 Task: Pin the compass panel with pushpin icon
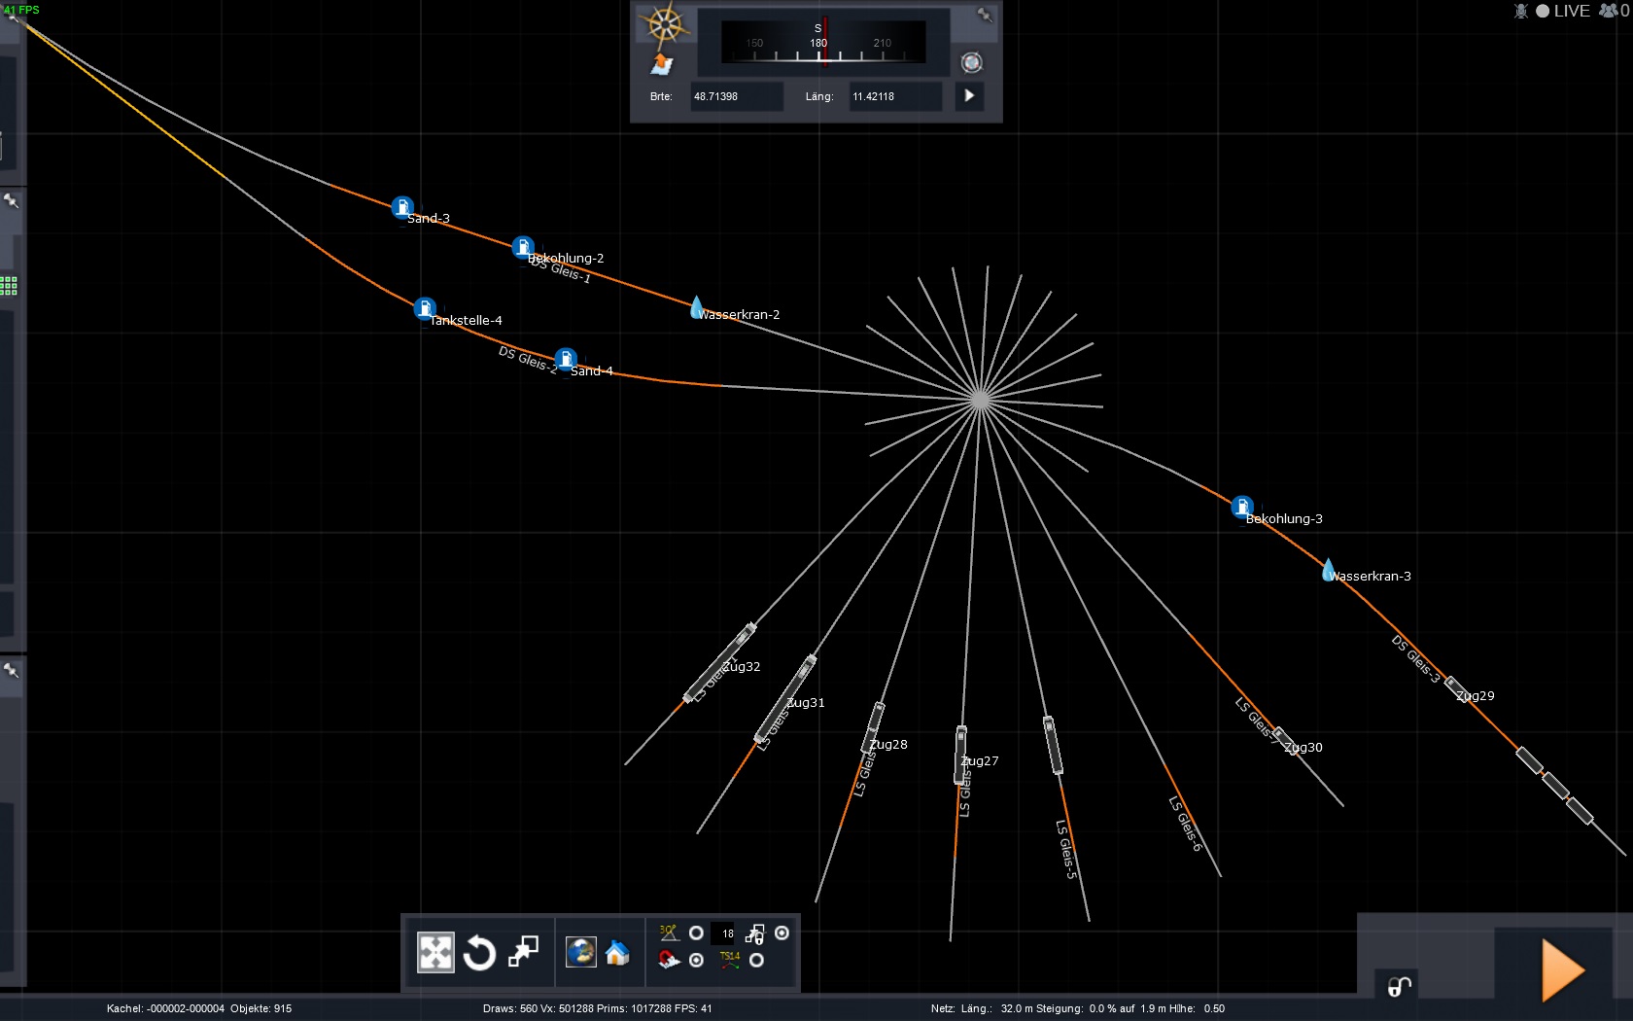coord(985,15)
